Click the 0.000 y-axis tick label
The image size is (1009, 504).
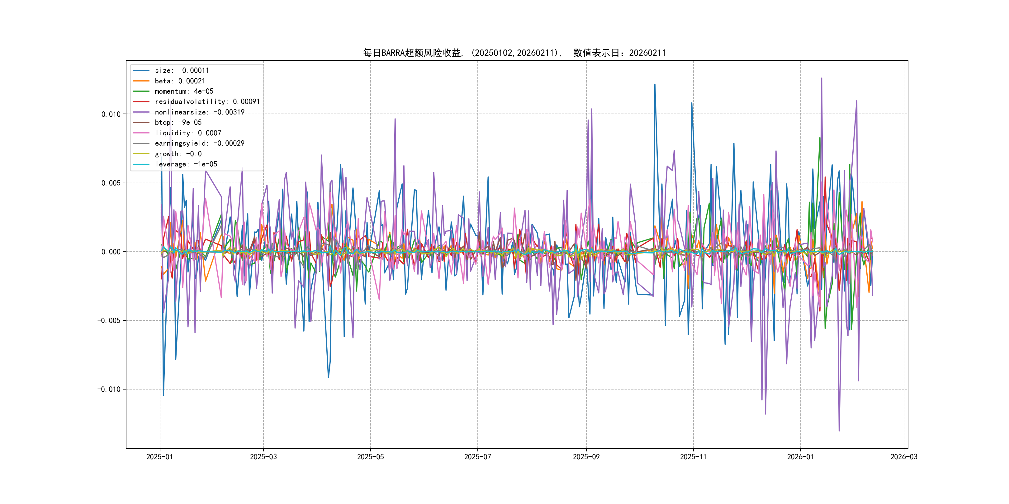coord(111,252)
